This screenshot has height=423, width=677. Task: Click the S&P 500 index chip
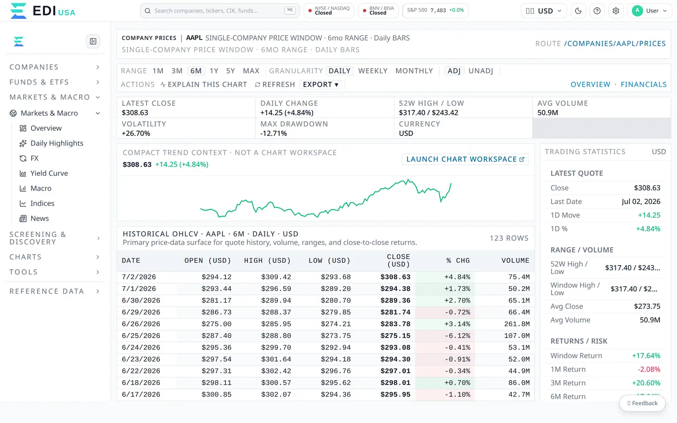point(435,10)
